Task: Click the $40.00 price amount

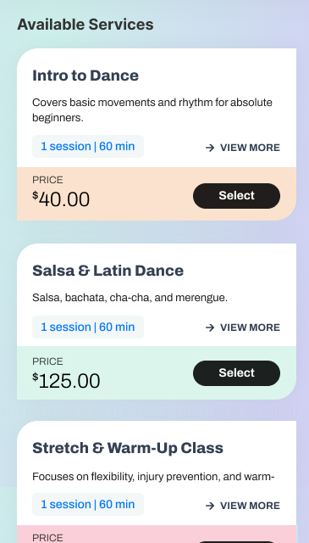Action: (x=61, y=199)
